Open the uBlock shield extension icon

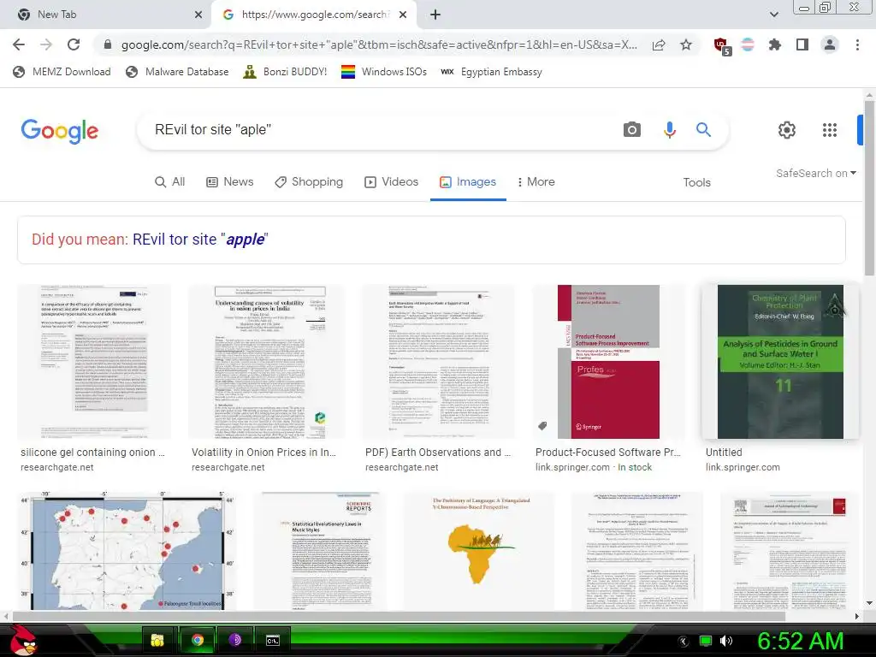[x=722, y=46]
